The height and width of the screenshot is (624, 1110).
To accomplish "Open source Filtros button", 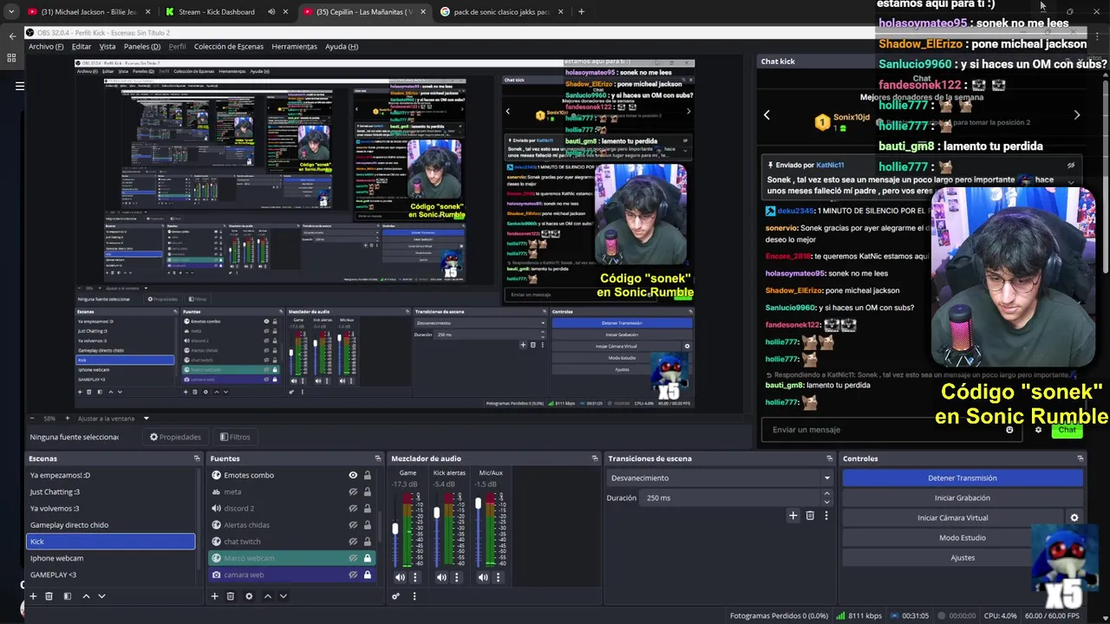I will (235, 437).
